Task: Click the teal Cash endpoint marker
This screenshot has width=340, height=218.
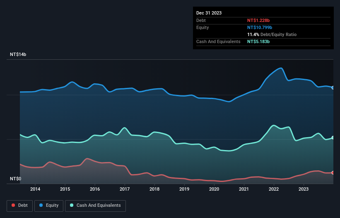Action: coord(333,138)
